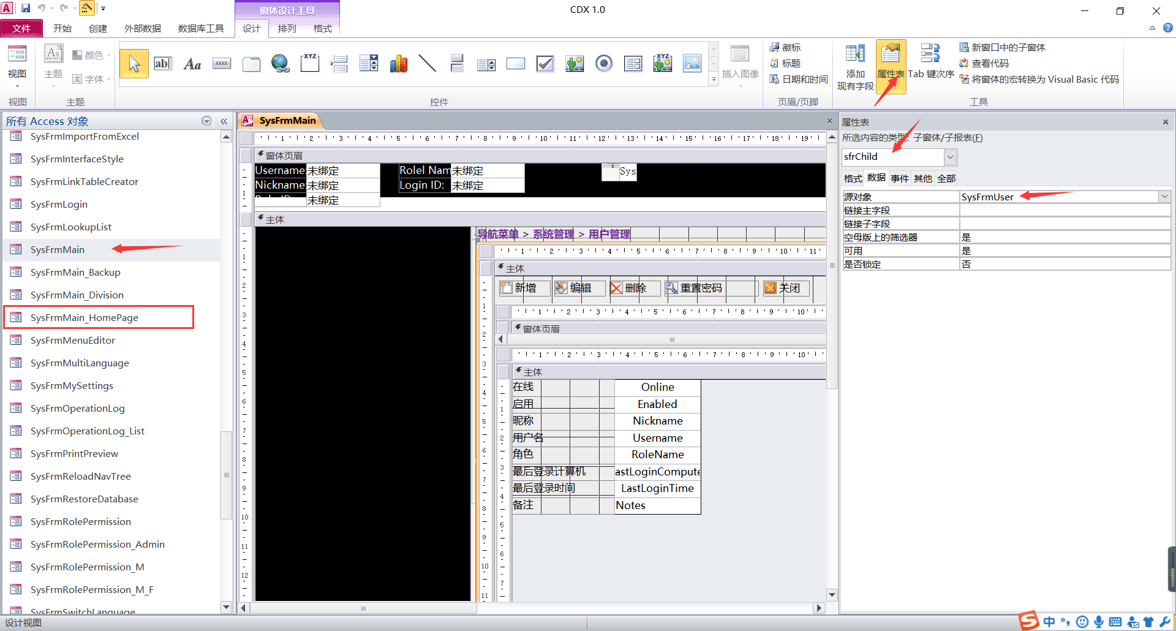Pick the Line drawing control
Screen dimensions: 1176x631
[428, 64]
